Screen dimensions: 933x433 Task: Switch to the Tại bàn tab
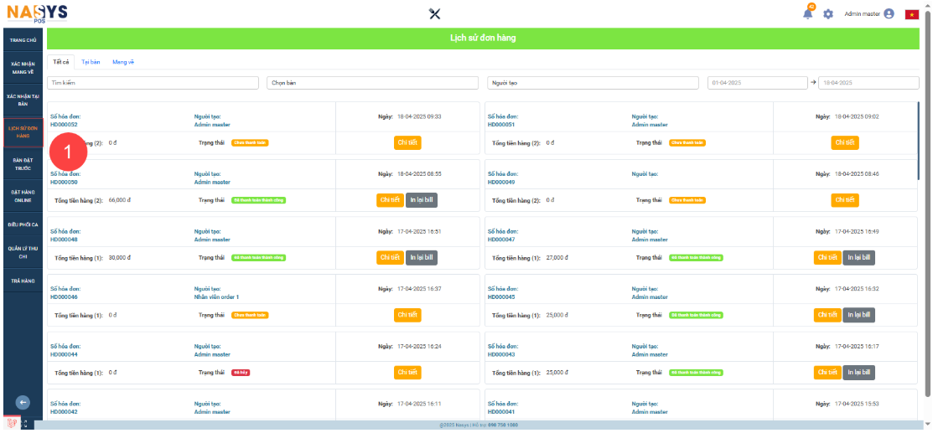[91, 62]
